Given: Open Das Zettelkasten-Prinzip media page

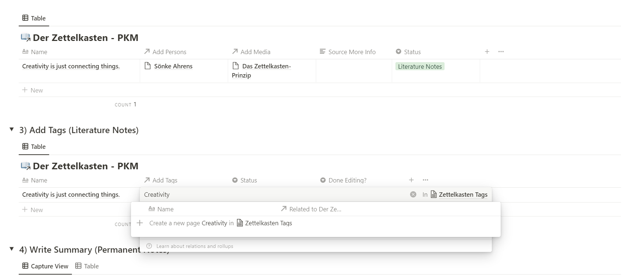Looking at the screenshot, I should pos(266,67).
